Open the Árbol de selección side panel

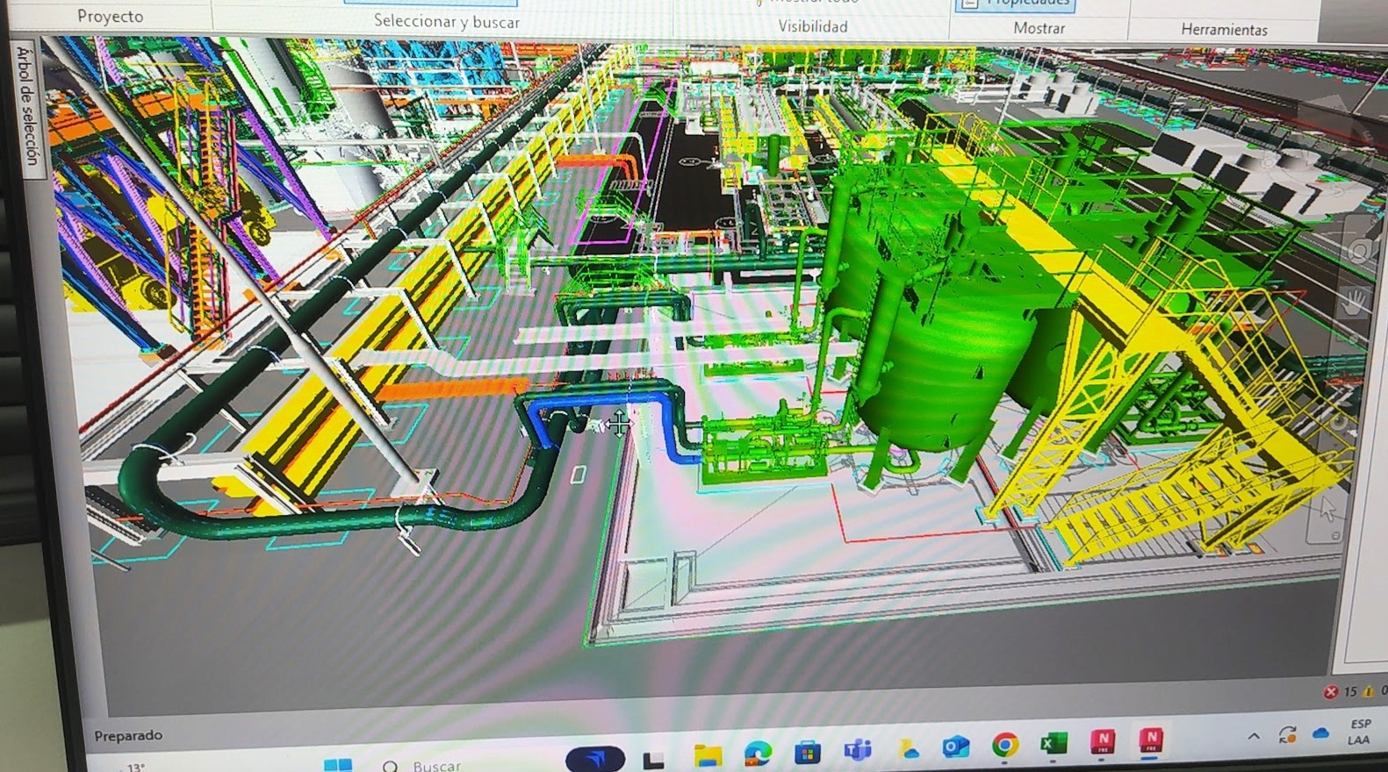coord(27,107)
